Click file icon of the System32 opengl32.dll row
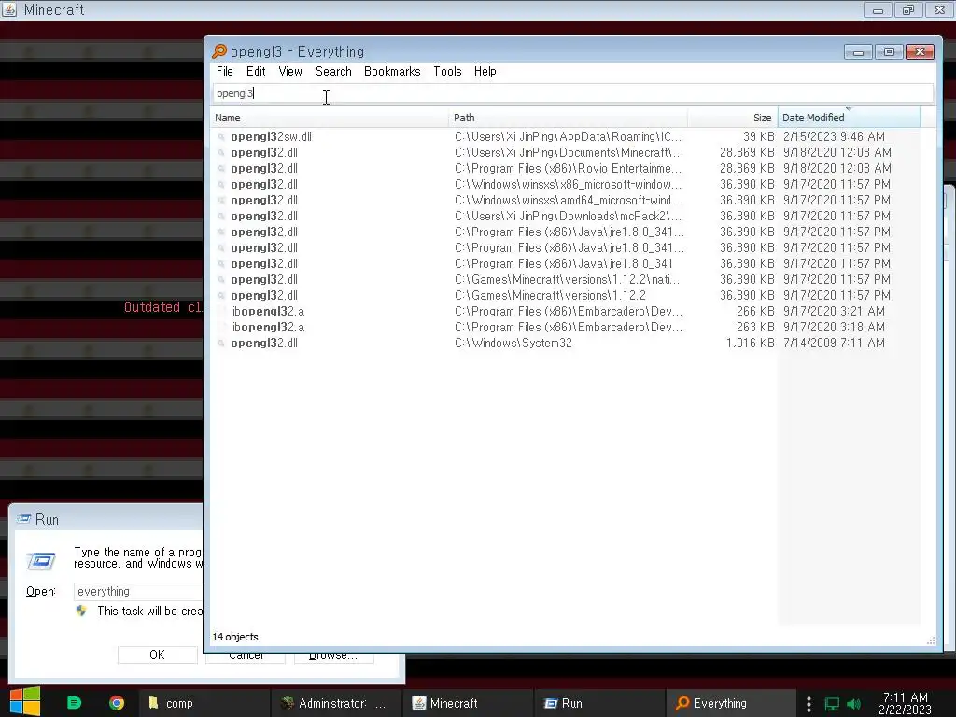 pos(221,343)
